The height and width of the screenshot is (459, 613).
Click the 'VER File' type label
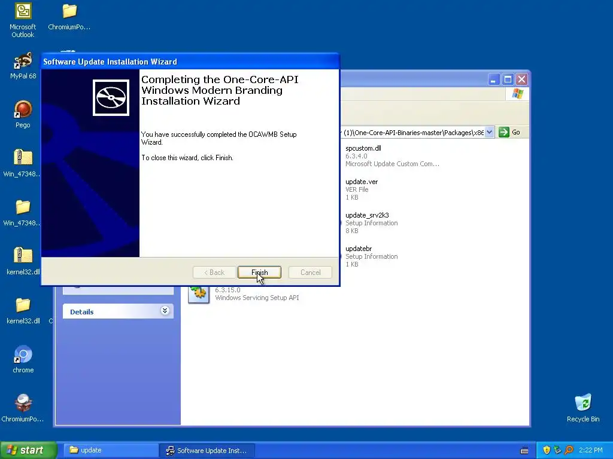357,189
